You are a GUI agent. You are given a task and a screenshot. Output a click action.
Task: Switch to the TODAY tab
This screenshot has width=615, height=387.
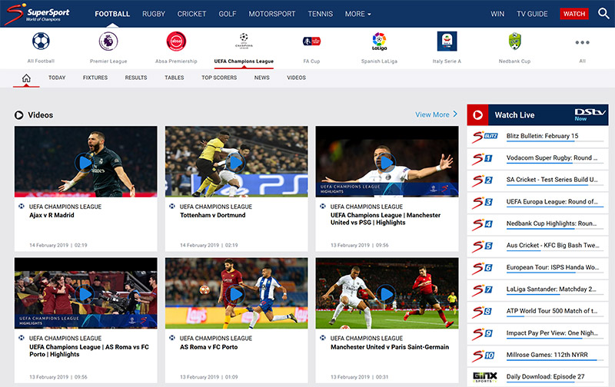57,78
